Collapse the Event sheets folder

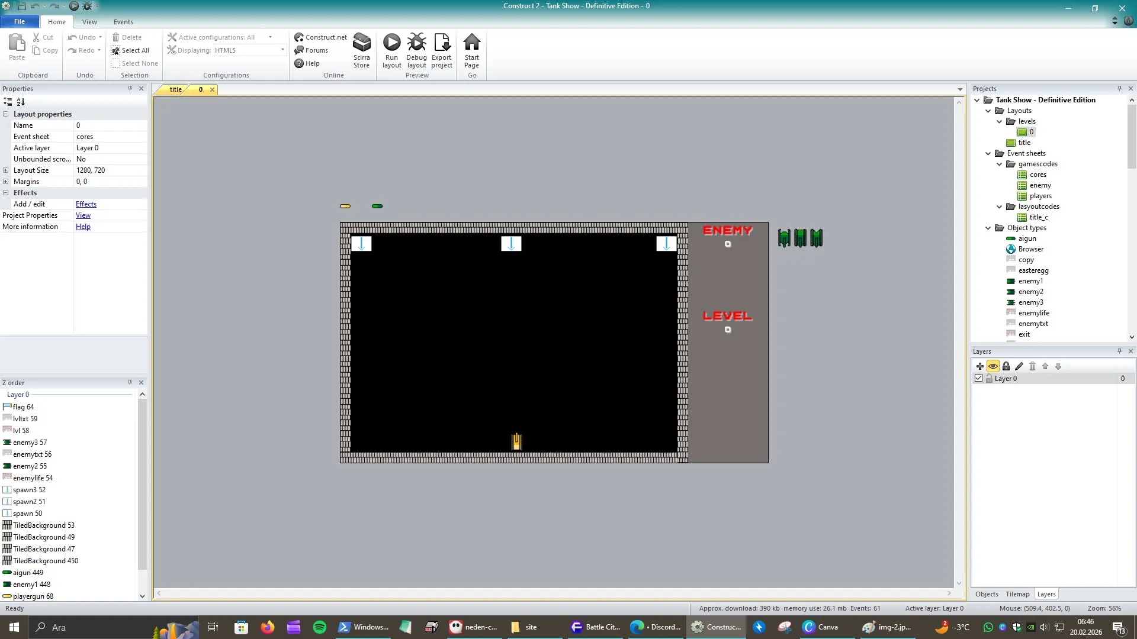pyautogui.click(x=988, y=153)
